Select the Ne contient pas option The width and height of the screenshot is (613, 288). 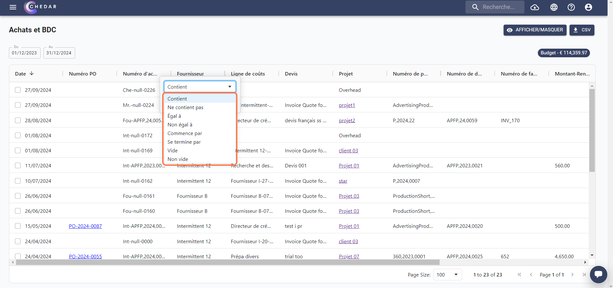200,107
